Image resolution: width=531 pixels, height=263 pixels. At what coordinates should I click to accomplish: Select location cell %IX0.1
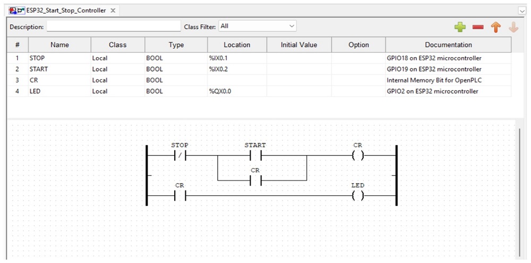pos(237,58)
